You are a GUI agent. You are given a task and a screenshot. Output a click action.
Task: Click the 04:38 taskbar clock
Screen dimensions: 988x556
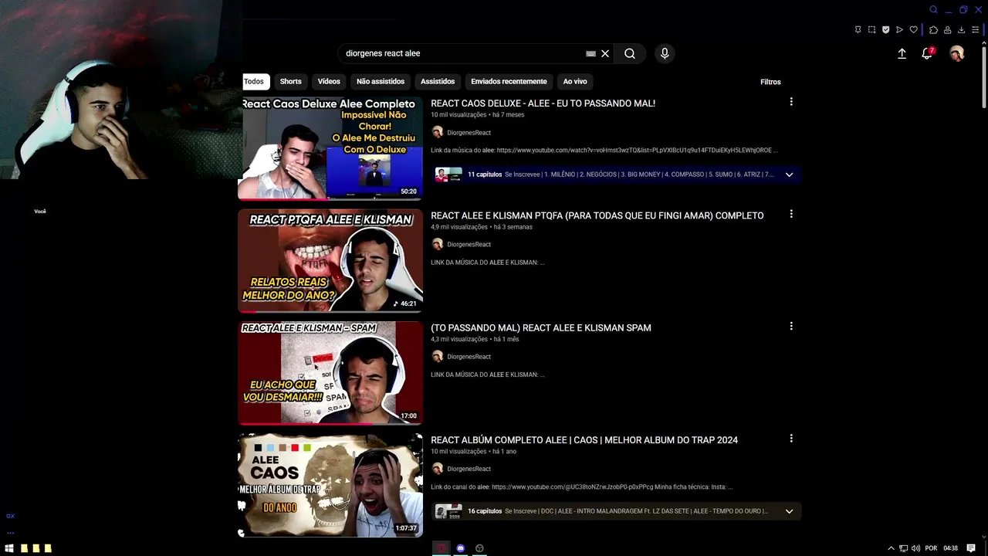[950, 548]
